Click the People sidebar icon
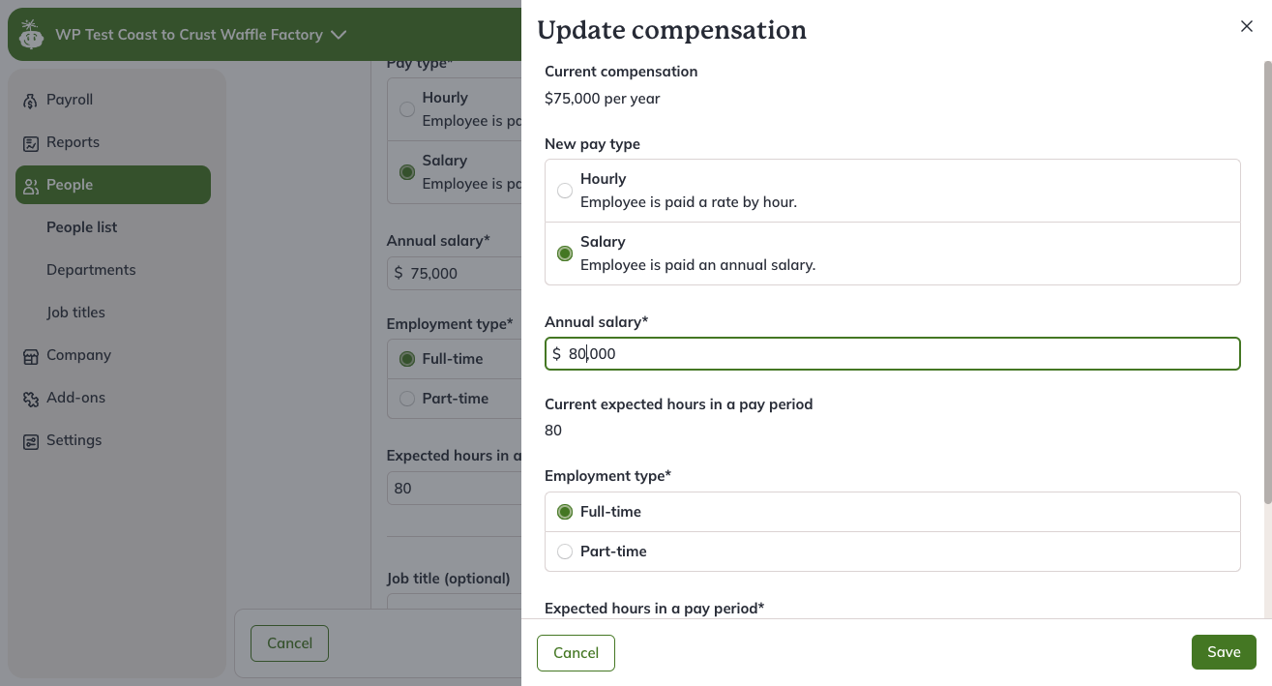The image size is (1272, 686). tap(31, 186)
